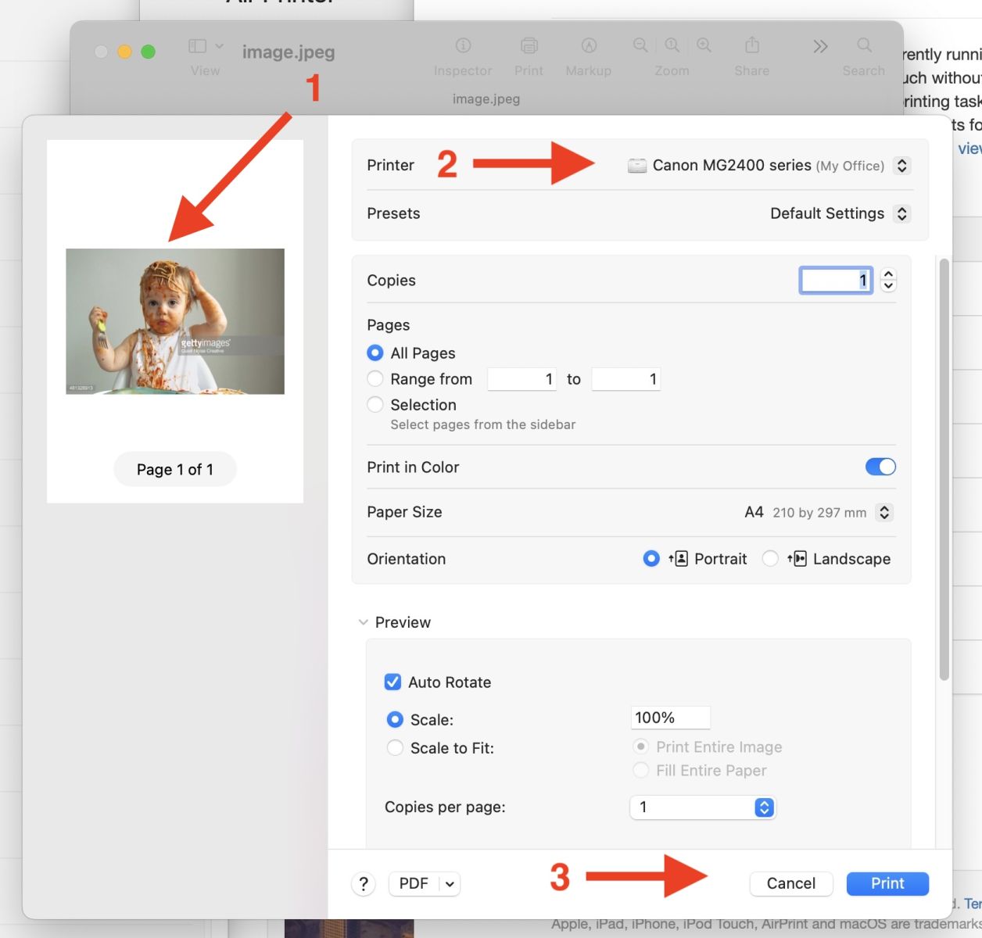Click the Print toolbar icon

tap(529, 45)
